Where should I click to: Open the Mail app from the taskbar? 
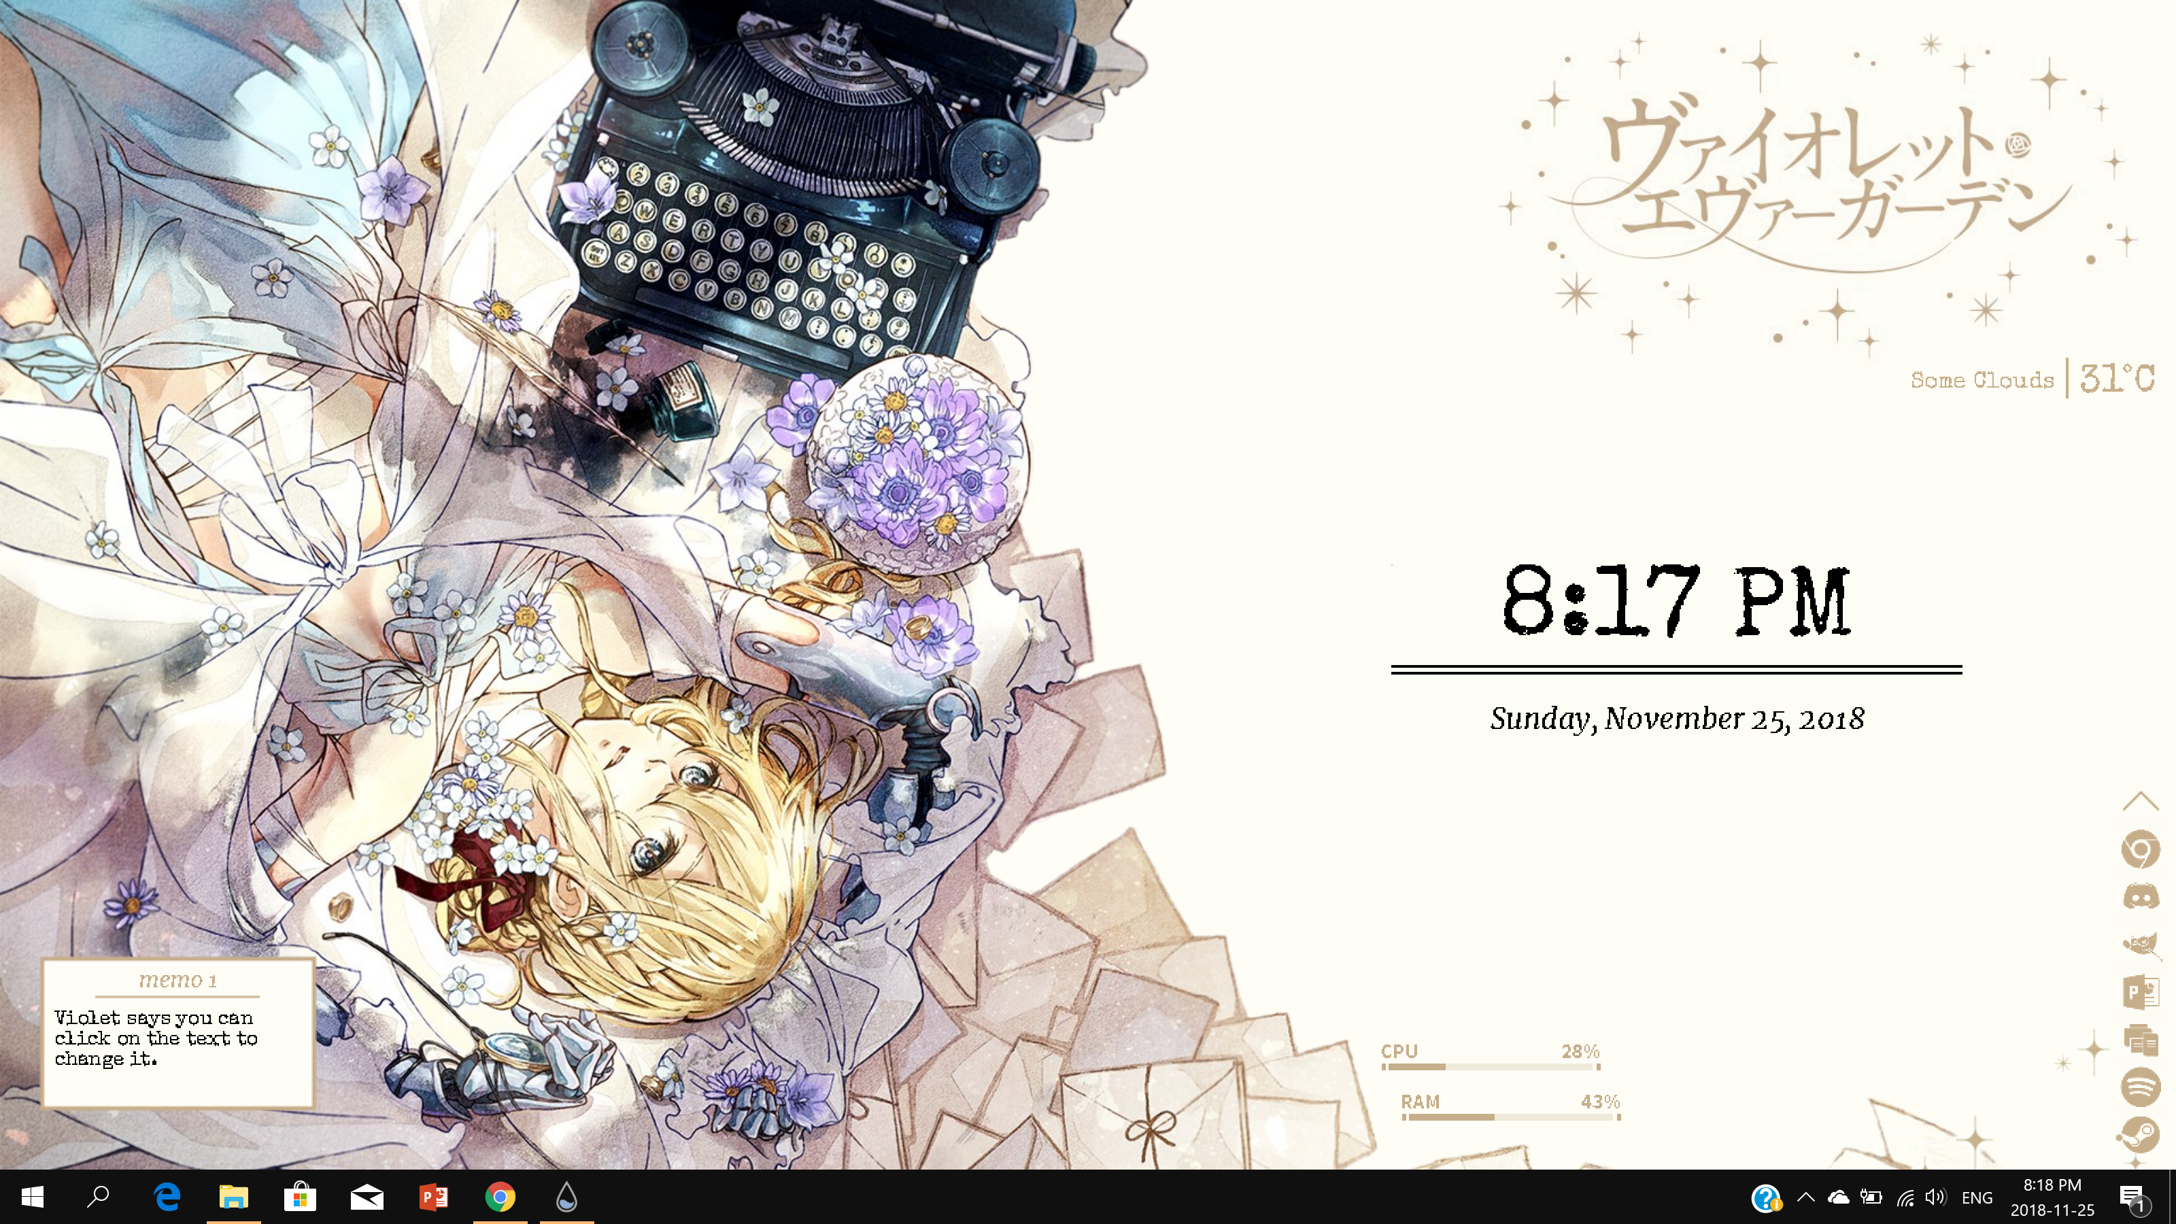tap(367, 1196)
